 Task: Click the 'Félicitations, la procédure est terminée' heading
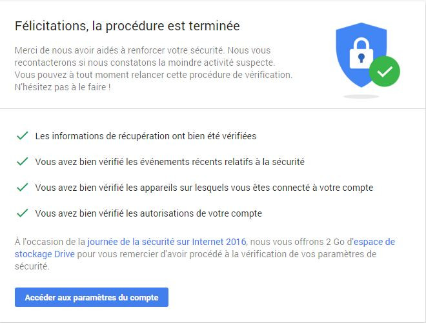pyautogui.click(x=127, y=26)
